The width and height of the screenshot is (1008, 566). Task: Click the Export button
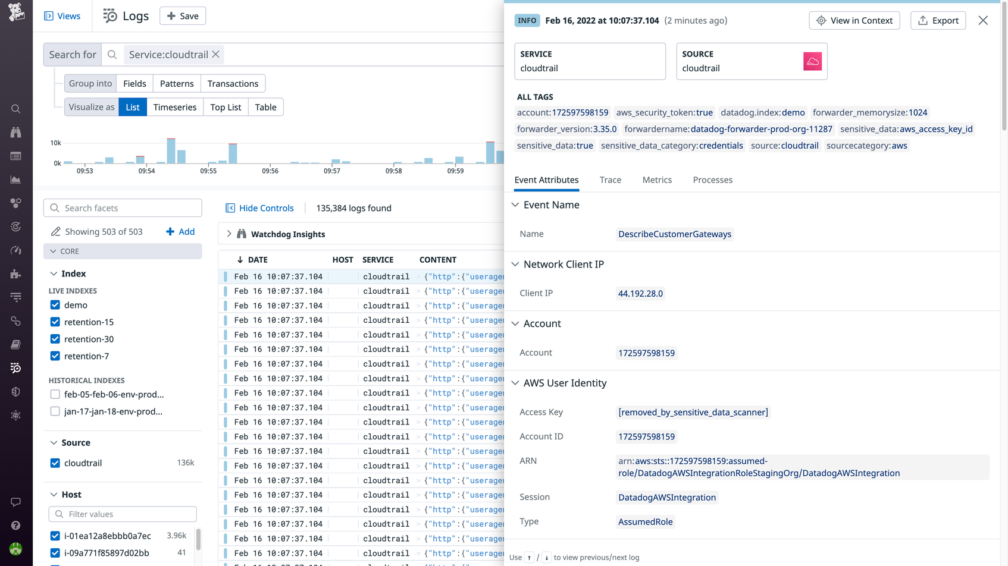click(938, 20)
